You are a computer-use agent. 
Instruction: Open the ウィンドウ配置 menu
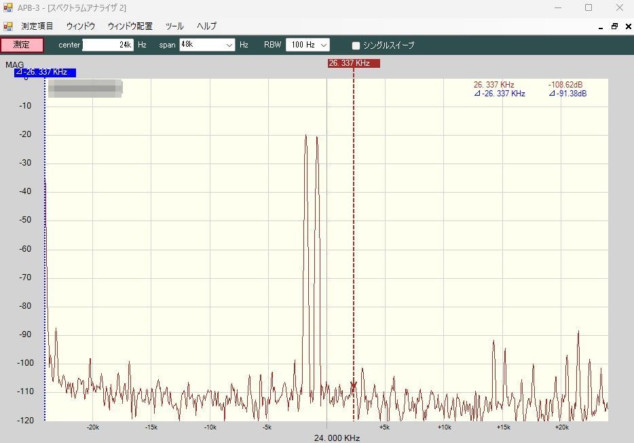pyautogui.click(x=130, y=26)
